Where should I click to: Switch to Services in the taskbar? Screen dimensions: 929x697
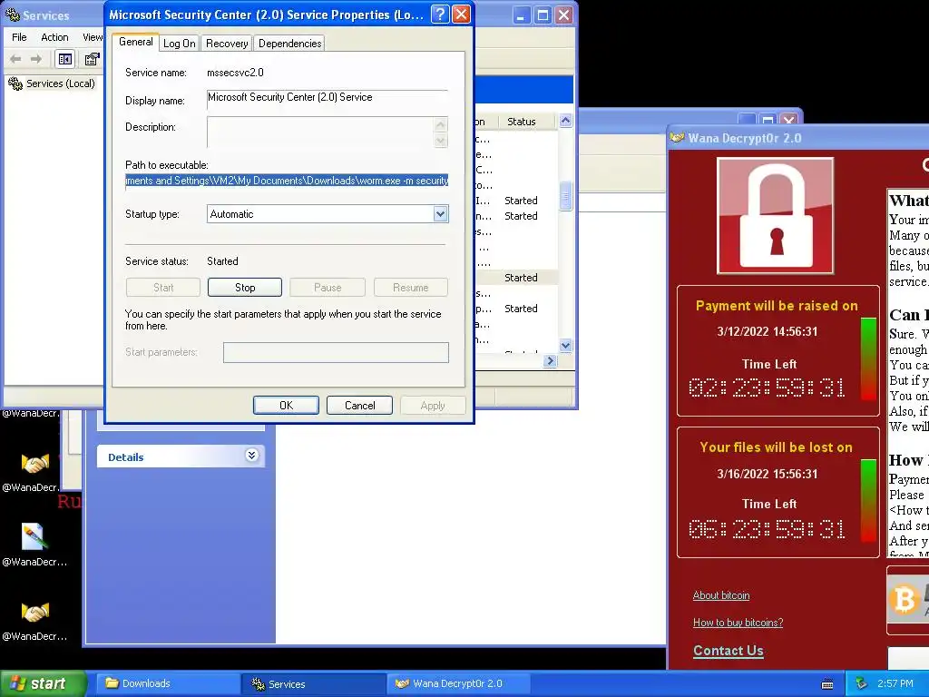[x=314, y=683]
